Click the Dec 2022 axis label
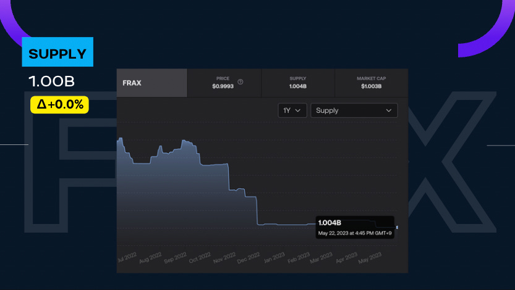The height and width of the screenshot is (290, 515). coord(249,257)
